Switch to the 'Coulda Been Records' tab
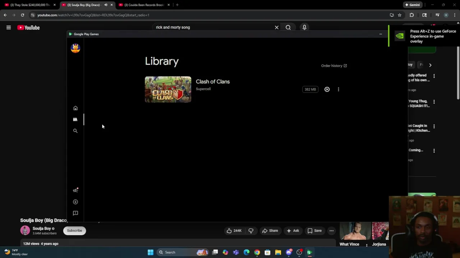Viewport: 460px width, 258px height. click(144, 5)
